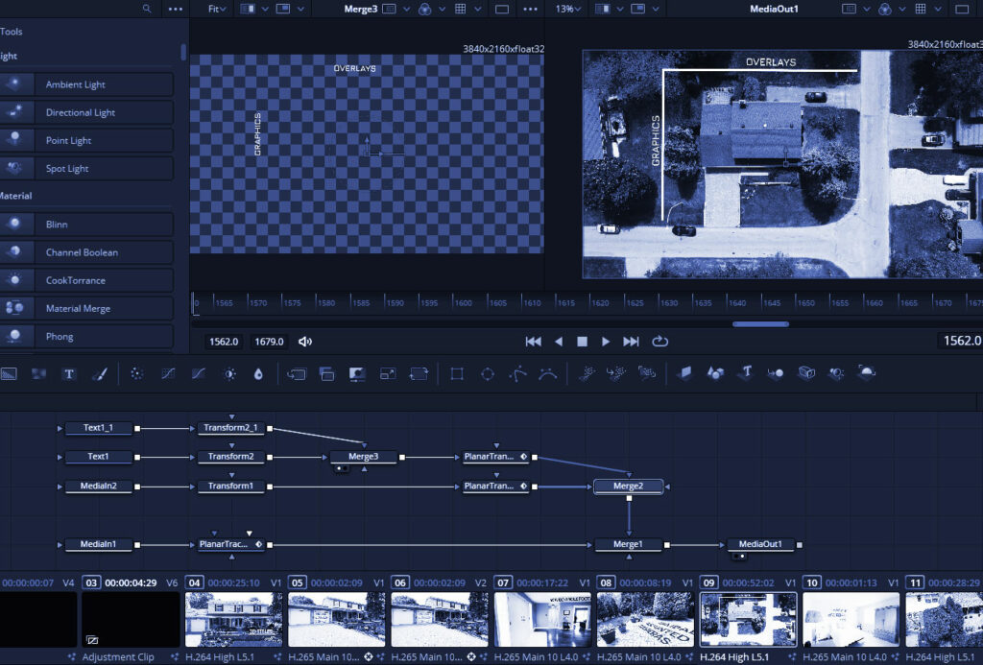Select the Paint tool in the toolbar
Screen dimensions: 983x665
[x=100, y=374]
